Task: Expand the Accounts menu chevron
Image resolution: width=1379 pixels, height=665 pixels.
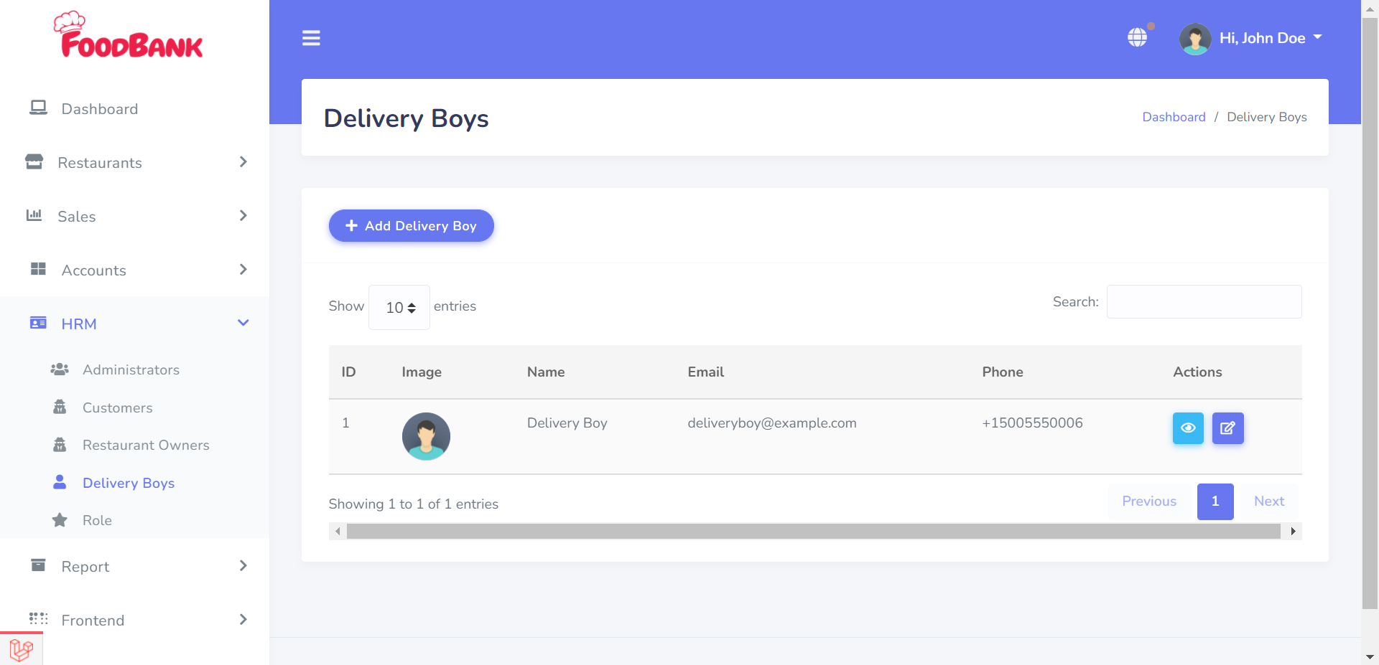Action: (x=243, y=270)
